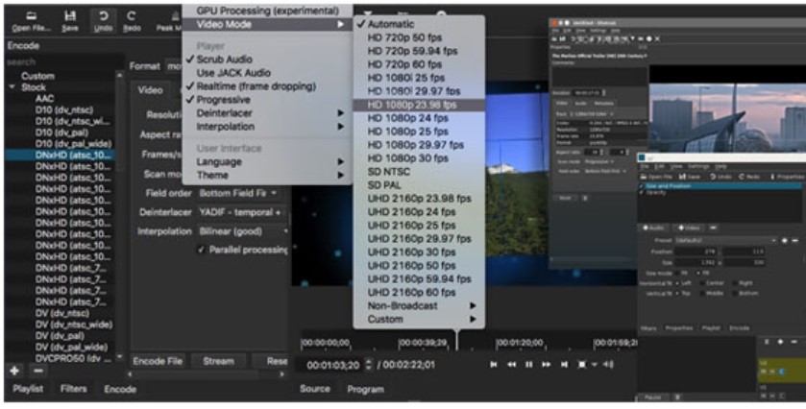
Task: Select the SD PAL video mode
Action: [419, 185]
